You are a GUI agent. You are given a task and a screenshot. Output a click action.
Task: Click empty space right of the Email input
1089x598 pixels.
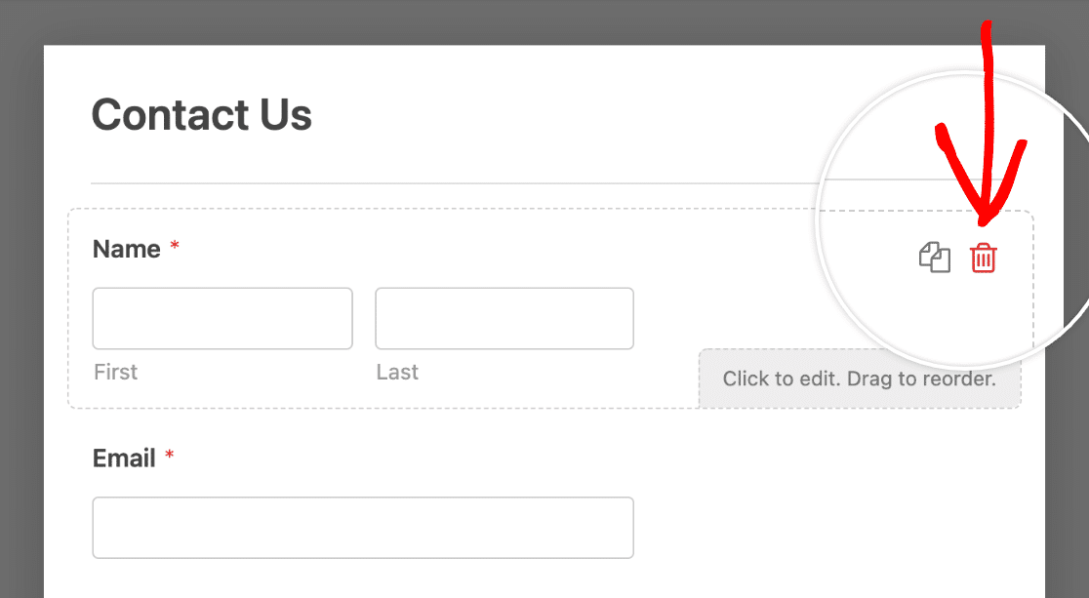(829, 528)
